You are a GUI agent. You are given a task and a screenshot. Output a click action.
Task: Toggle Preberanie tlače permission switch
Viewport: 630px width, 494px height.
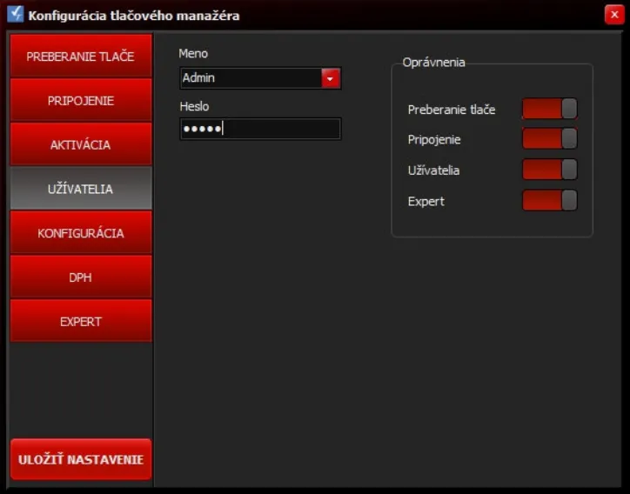click(x=550, y=109)
